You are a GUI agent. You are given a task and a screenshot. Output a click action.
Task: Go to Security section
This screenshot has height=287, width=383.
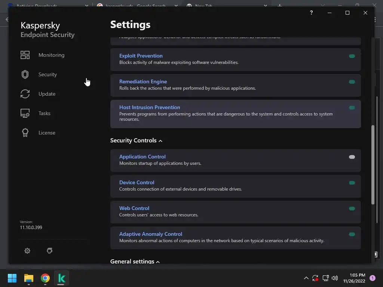click(x=48, y=74)
